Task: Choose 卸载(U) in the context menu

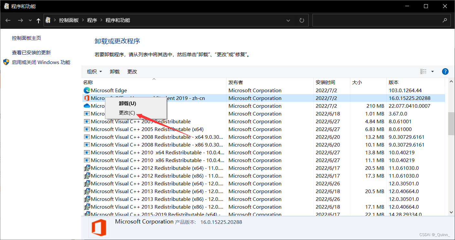Action: pos(128,104)
